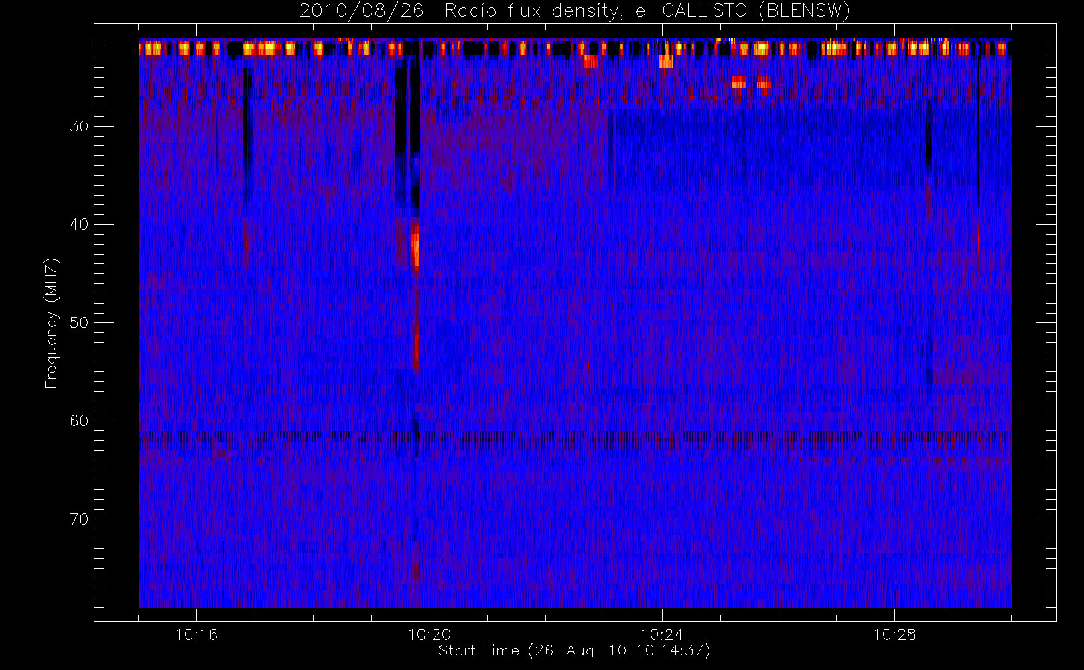The image size is (1084, 670).
Task: Click the dark interference band near 62 MHz
Action: click(575, 437)
